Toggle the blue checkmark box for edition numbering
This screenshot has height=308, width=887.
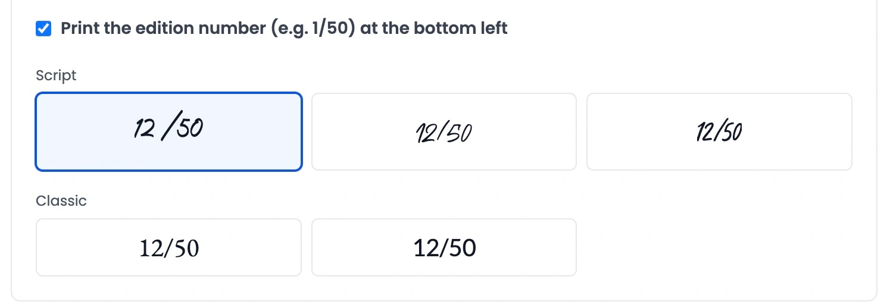43,29
